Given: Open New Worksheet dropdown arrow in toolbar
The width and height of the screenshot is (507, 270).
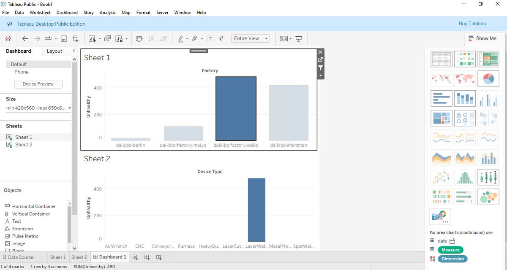Looking at the screenshot, I should tap(100, 39).
